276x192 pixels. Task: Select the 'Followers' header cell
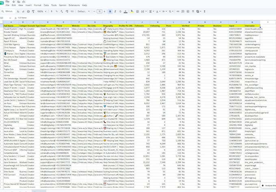tap(142, 26)
